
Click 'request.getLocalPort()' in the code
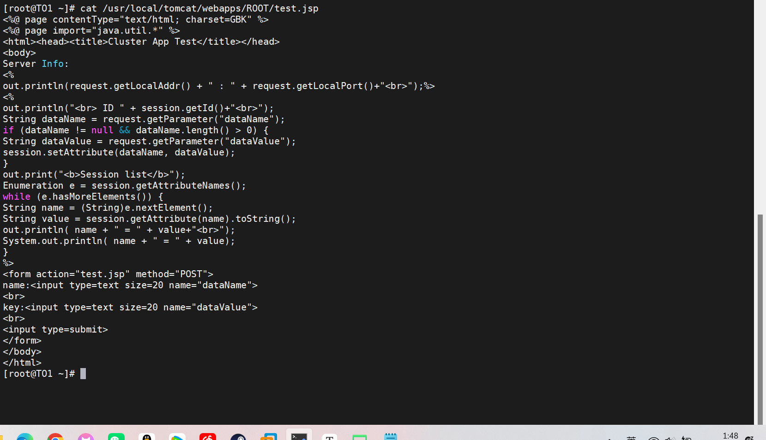[x=313, y=86]
